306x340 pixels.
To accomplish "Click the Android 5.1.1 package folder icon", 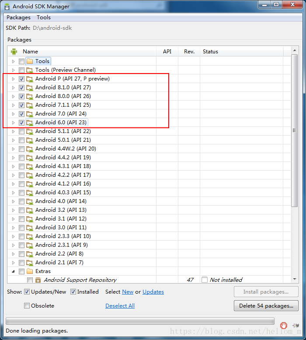I will point(30,131).
